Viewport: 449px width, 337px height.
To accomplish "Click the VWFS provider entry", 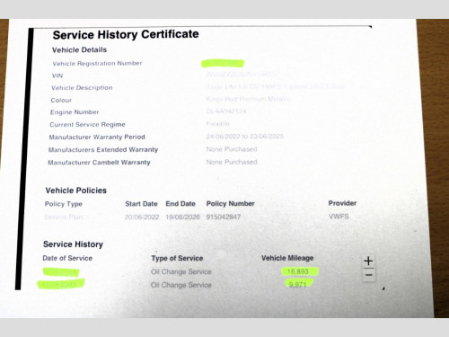I will pos(339,217).
